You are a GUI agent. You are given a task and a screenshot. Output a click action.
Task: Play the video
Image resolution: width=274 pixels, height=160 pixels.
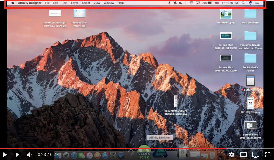[x=5, y=155]
